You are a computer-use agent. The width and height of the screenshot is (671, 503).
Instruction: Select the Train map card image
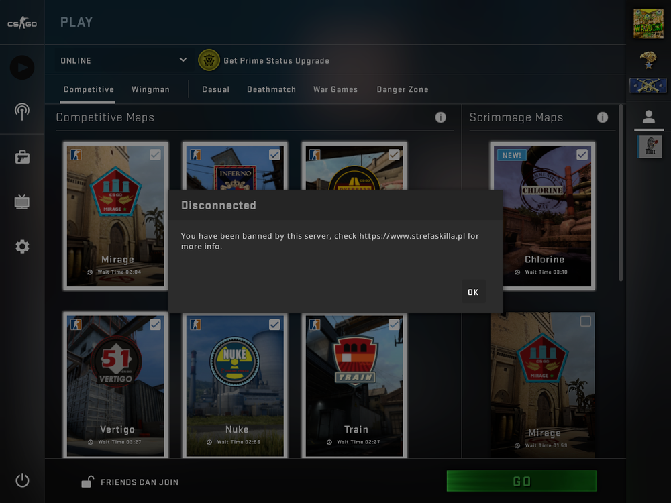(354, 386)
